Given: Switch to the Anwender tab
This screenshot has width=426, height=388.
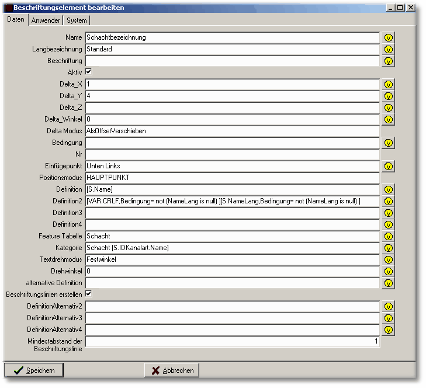Looking at the screenshot, I should 46,20.
